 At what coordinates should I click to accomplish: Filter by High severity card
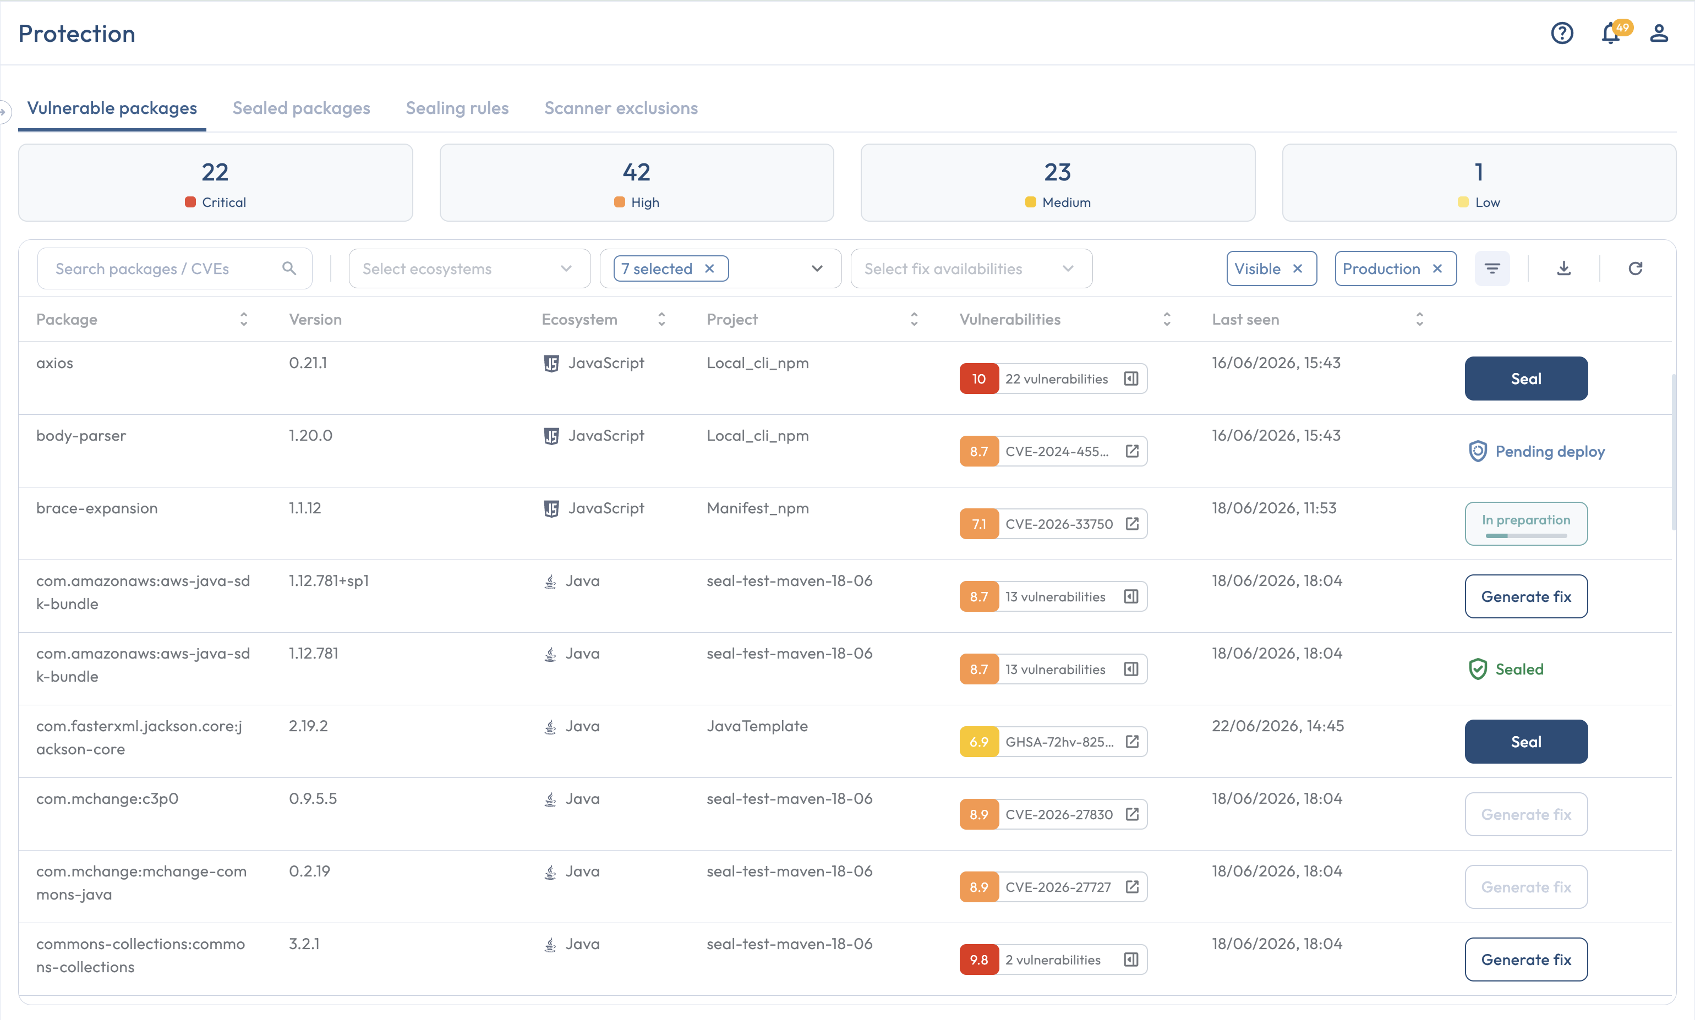point(637,183)
